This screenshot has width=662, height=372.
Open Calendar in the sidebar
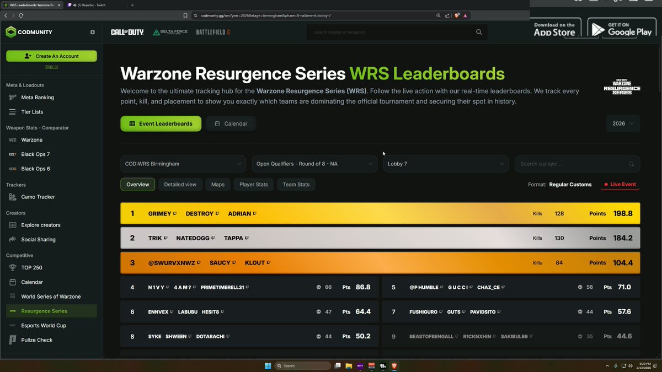51,282
